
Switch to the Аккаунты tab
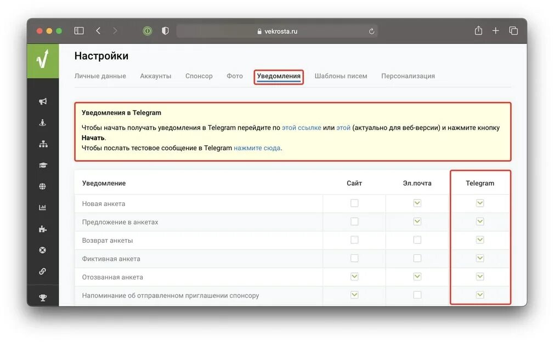[x=155, y=76]
